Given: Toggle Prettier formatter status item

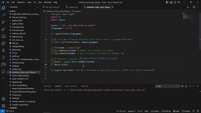Looking at the screenshot, I should point(186,111).
